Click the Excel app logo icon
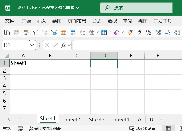Screen dimensions: 182x131 pyautogui.click(x=7, y=8)
